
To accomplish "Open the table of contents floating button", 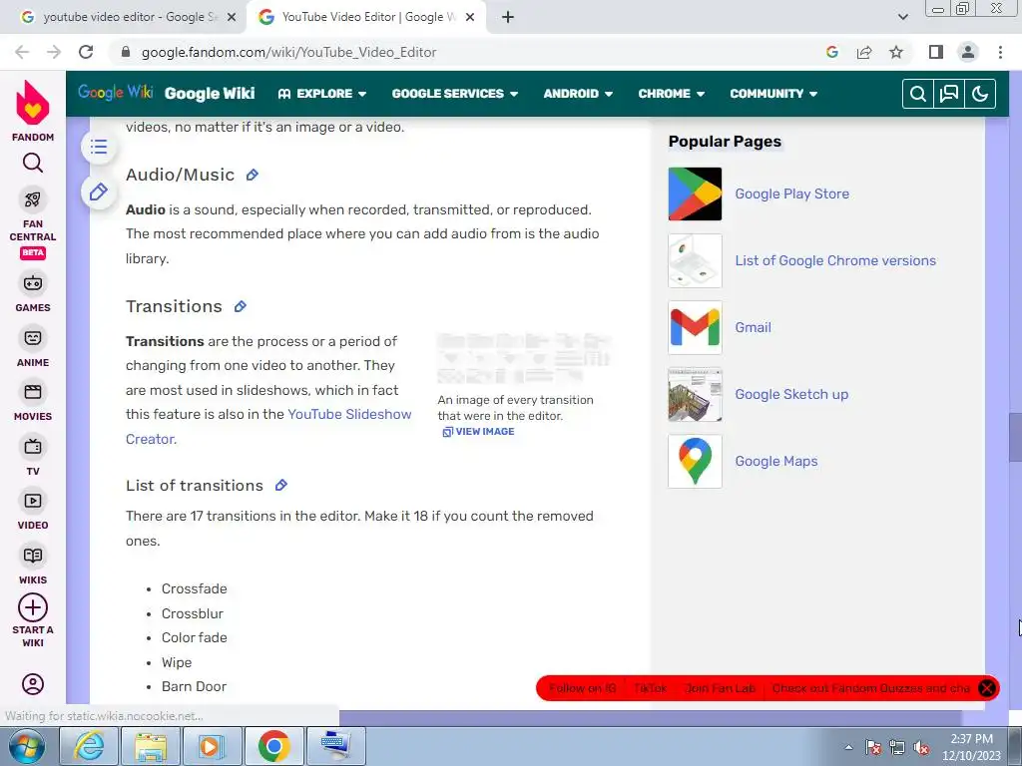I will (x=99, y=147).
